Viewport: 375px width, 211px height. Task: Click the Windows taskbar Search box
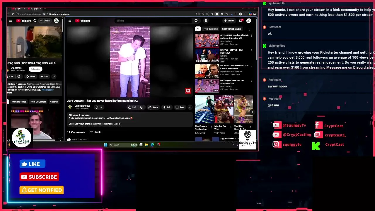coord(123,145)
